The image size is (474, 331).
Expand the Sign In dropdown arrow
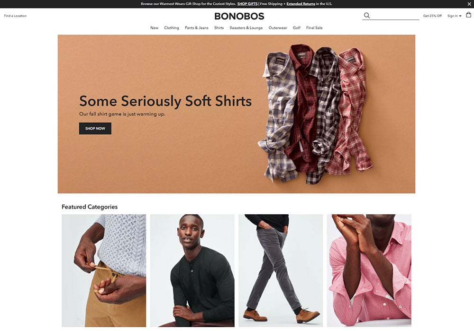pos(460,16)
